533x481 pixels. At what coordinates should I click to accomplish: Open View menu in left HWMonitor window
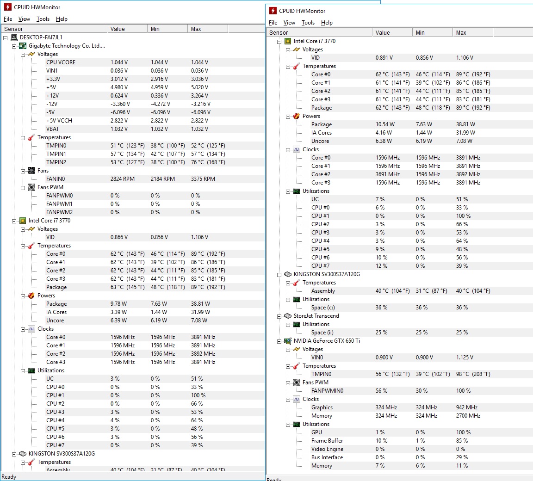click(x=24, y=19)
